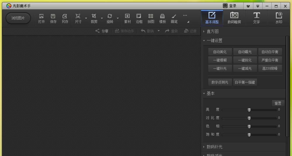The width and height of the screenshot is (292, 156).
Task: Maximize the 光影魔术手 window
Action: pos(276,6)
